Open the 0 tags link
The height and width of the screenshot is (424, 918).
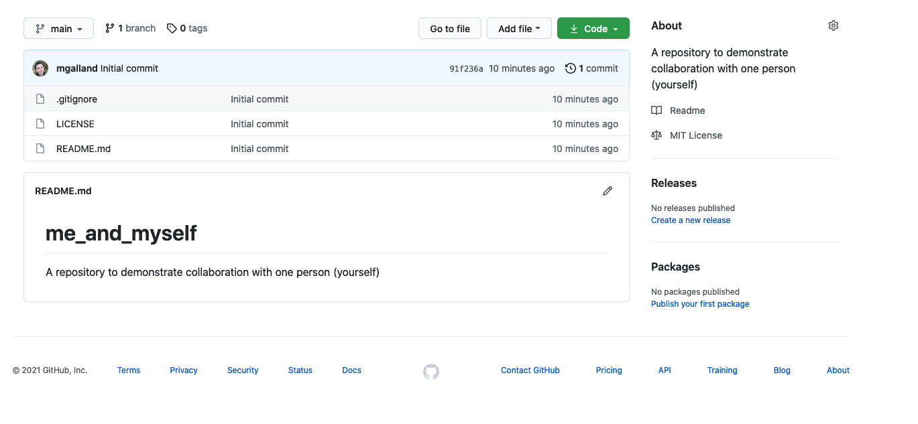(187, 28)
